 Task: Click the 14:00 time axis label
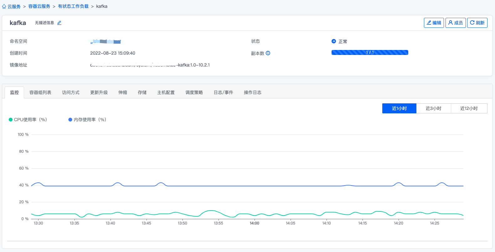[x=255, y=223]
